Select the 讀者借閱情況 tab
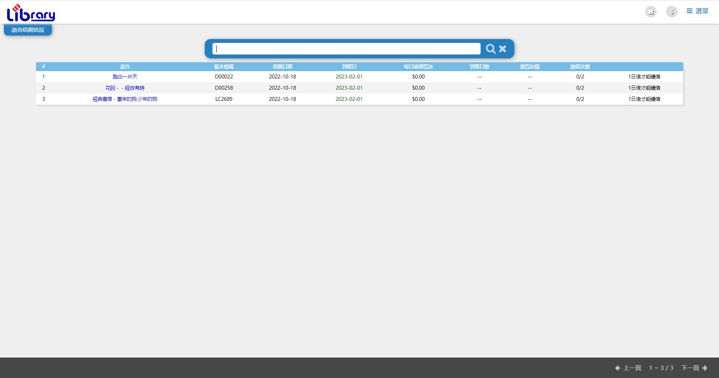The width and height of the screenshot is (719, 378). [x=28, y=30]
